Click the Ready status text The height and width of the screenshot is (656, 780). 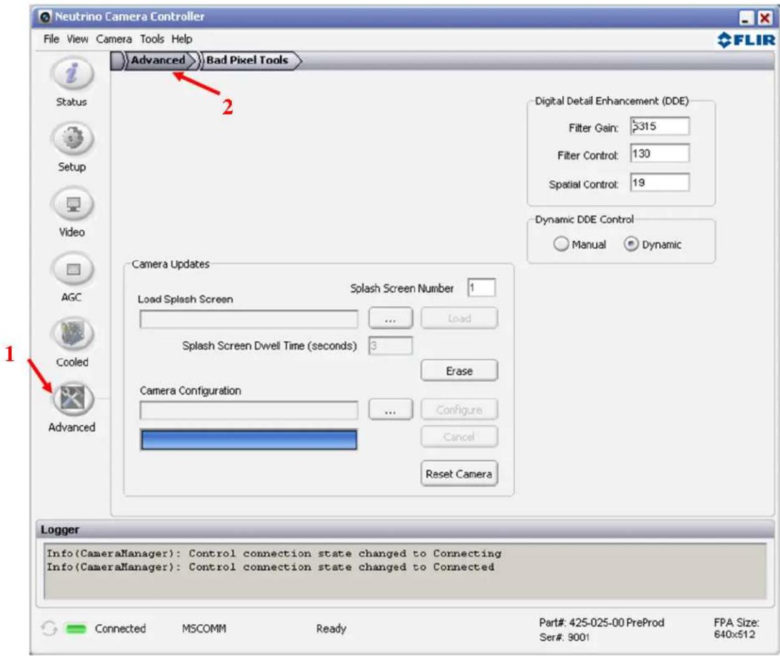pos(331,629)
